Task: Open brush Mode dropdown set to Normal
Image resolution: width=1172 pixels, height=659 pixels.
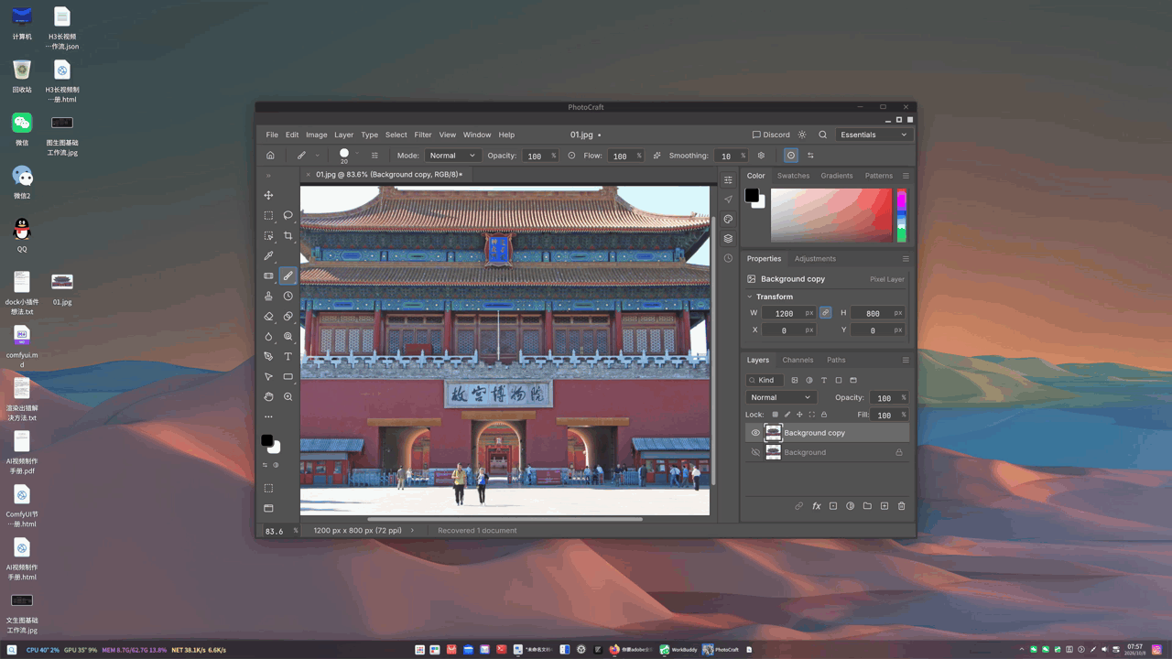Action: pos(452,156)
